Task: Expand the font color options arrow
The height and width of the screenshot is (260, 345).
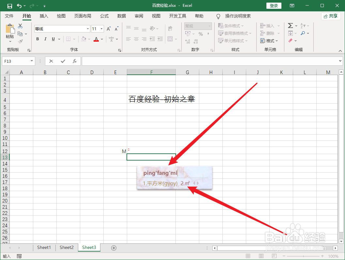Action: tap(102, 39)
